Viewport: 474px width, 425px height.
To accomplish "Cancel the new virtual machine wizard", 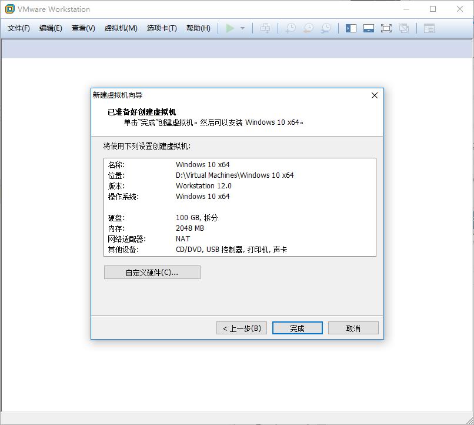I will pyautogui.click(x=353, y=327).
